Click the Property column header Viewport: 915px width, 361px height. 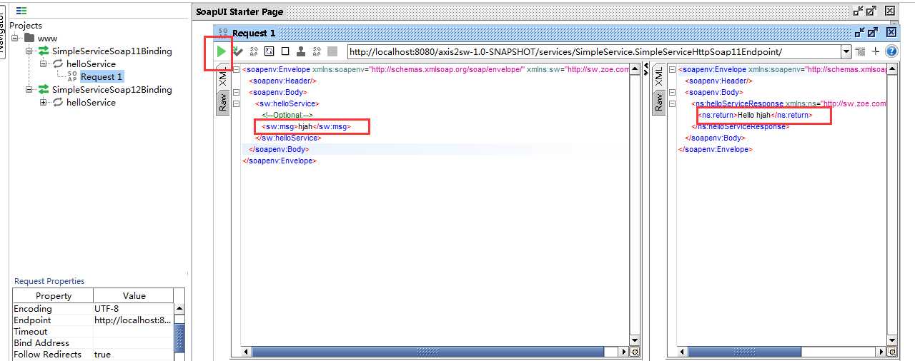(x=54, y=295)
